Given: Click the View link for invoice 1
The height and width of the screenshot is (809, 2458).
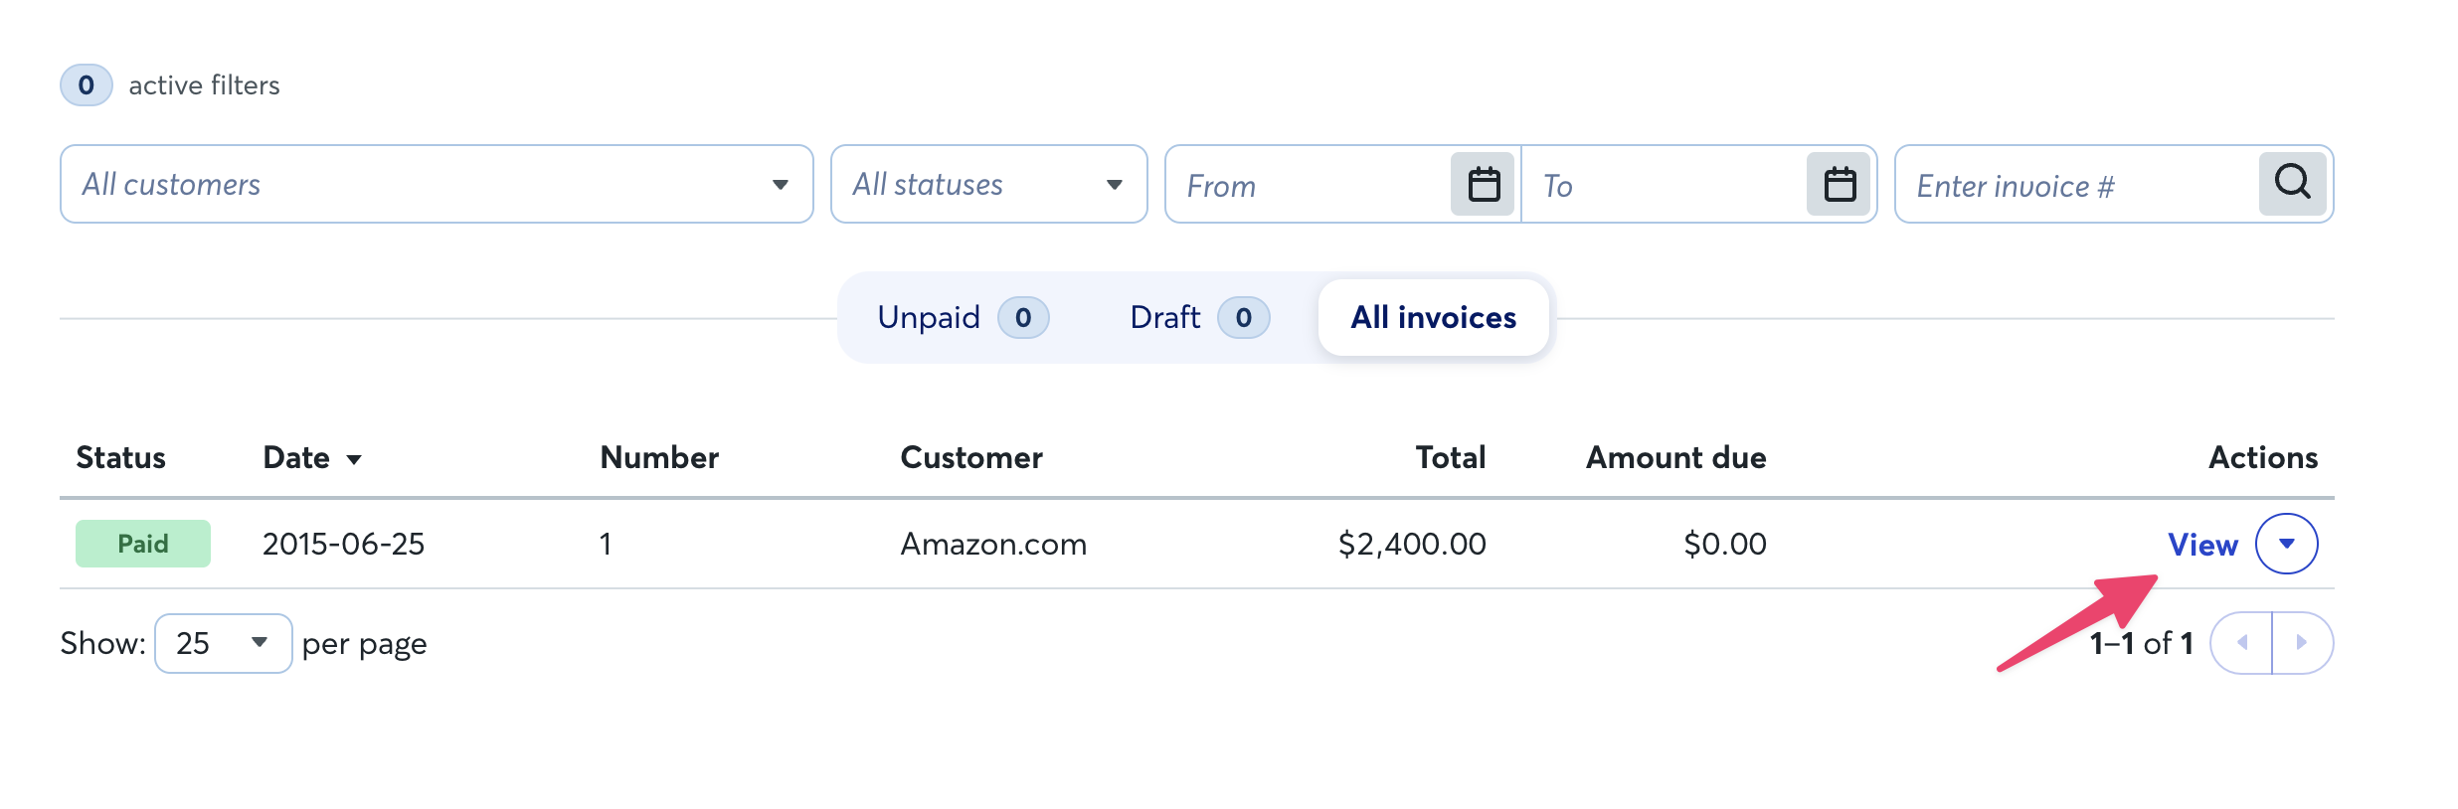Looking at the screenshot, I should click(2202, 545).
